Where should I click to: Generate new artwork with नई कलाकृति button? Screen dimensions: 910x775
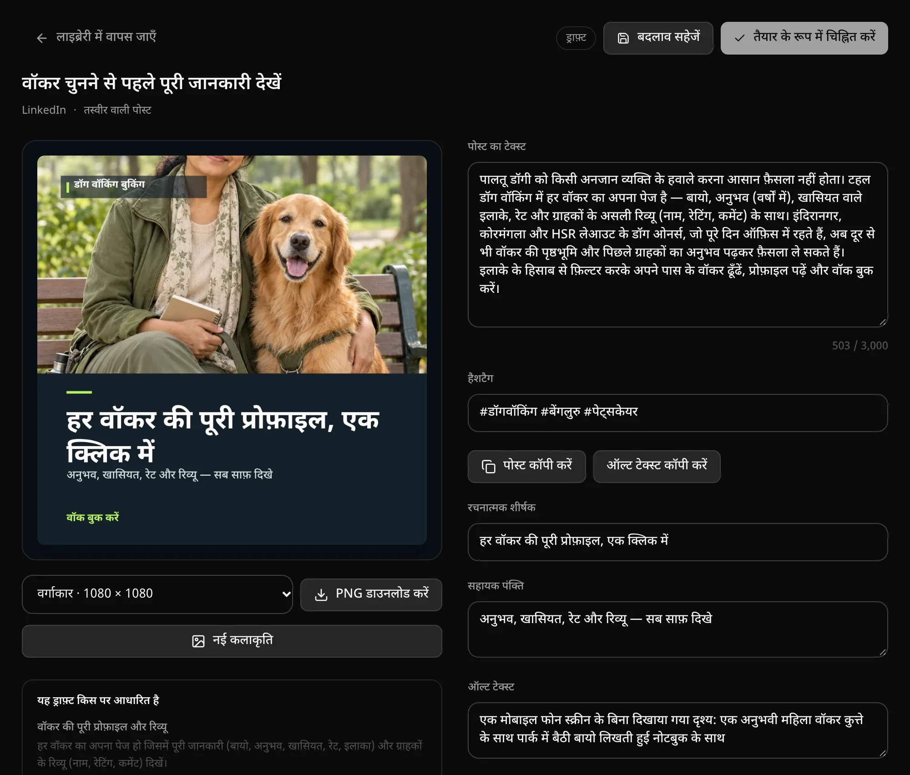point(232,641)
